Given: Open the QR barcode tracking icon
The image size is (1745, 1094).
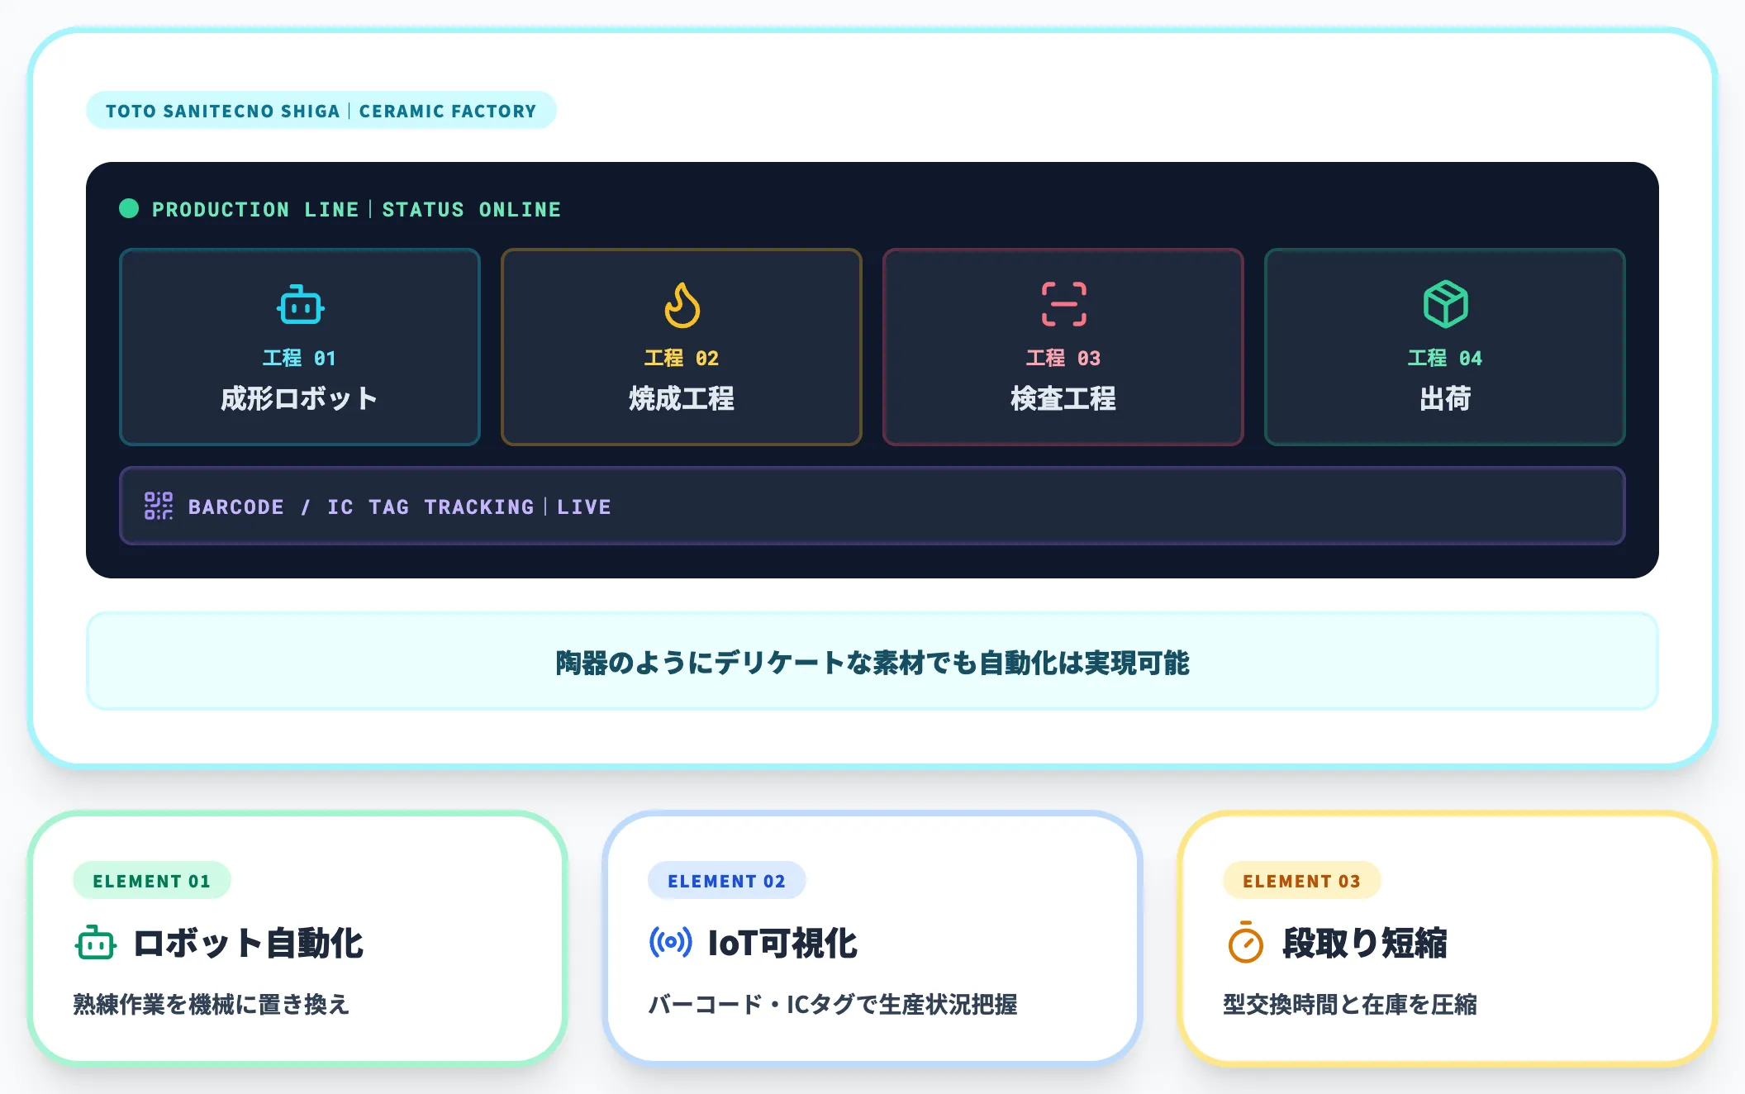Looking at the screenshot, I should [158, 506].
